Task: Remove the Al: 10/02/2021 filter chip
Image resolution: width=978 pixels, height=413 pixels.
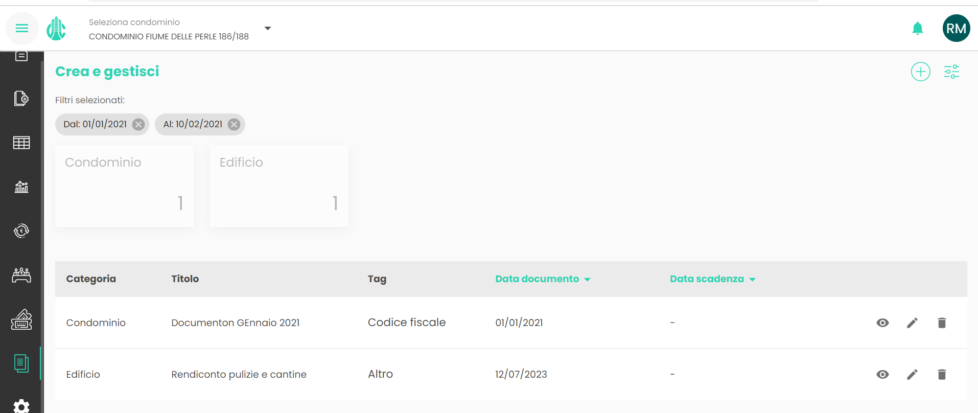Action: [234, 125]
